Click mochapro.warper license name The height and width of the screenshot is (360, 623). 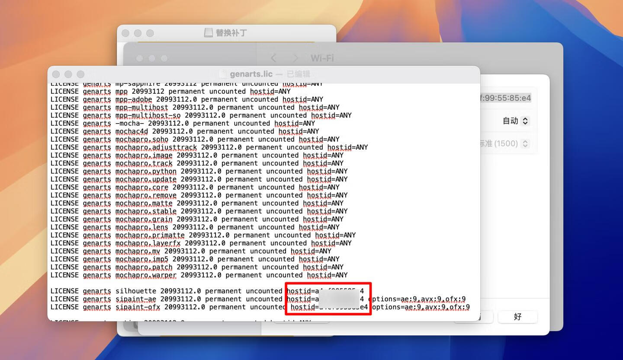[x=146, y=275]
